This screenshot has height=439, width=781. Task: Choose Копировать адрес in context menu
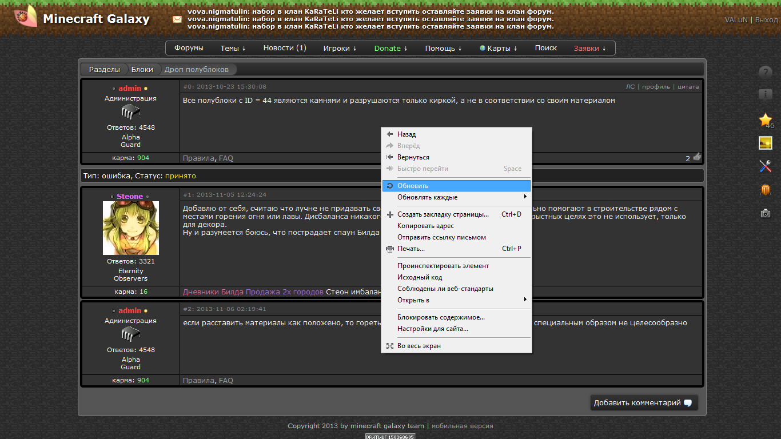click(x=456, y=226)
